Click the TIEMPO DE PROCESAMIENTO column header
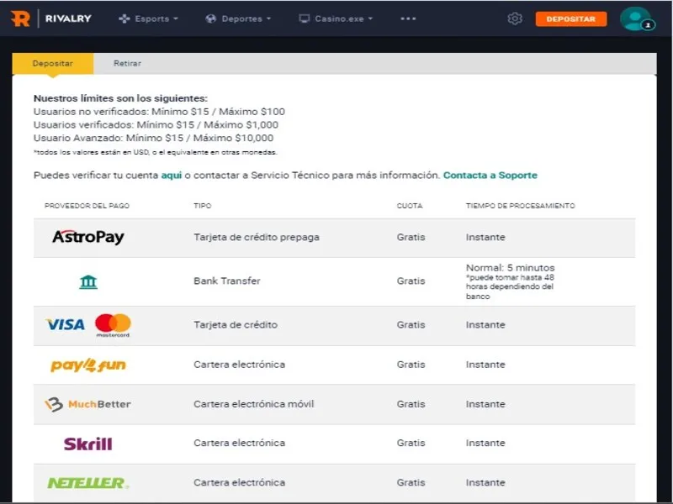 (520, 206)
